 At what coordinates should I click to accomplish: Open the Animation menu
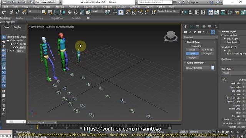click(x=74, y=7)
